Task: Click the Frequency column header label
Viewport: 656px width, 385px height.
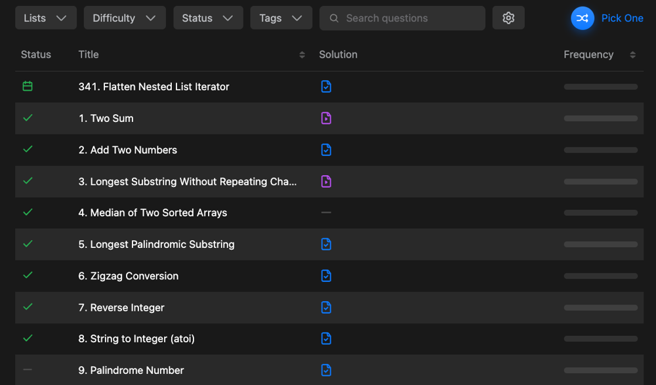Action: [588, 55]
